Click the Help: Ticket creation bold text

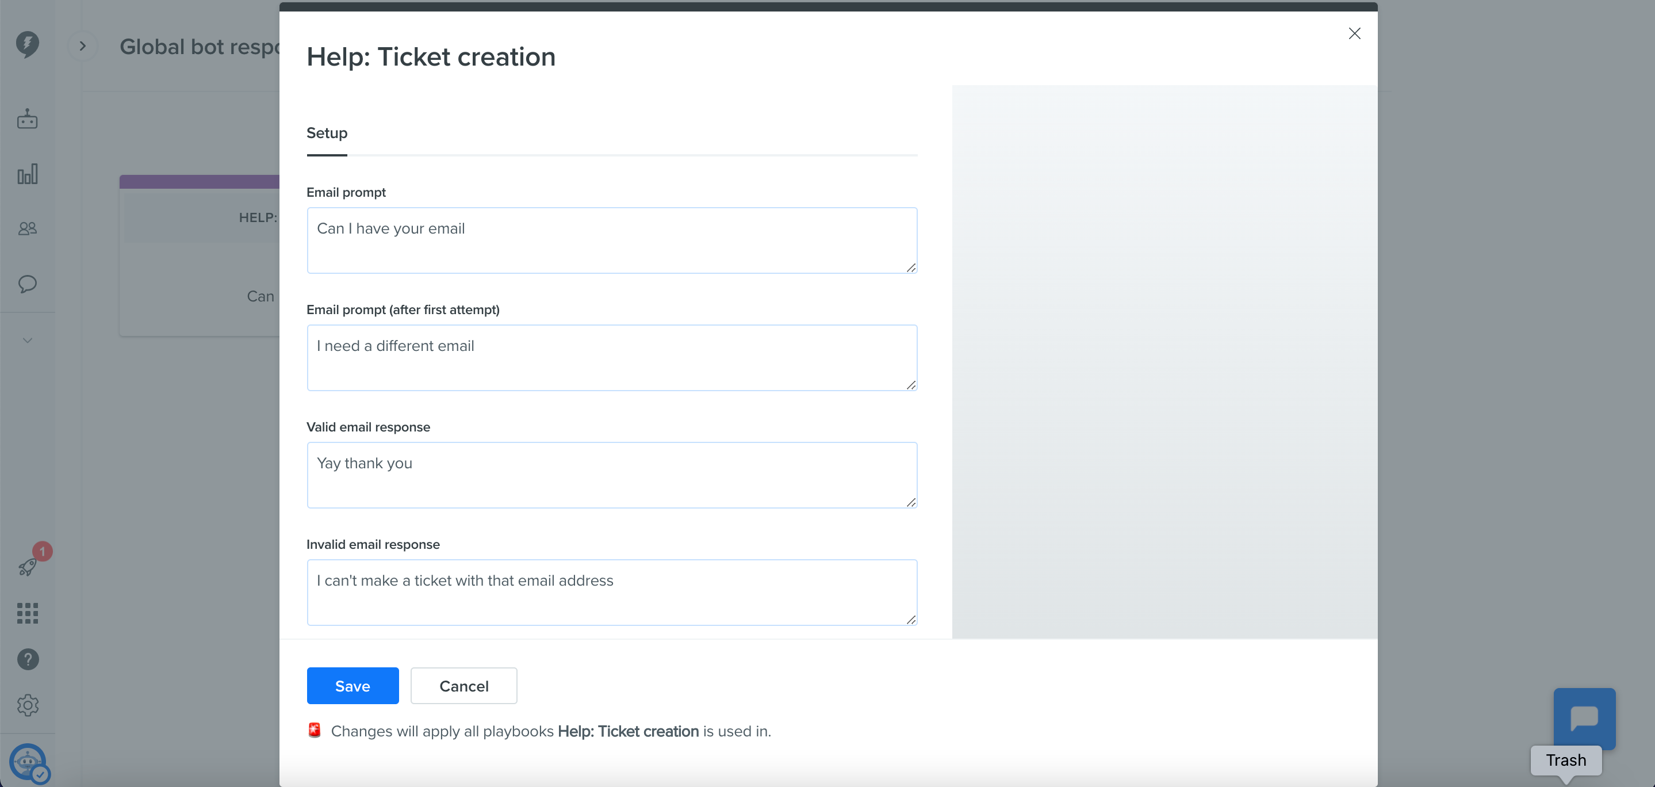(x=628, y=731)
